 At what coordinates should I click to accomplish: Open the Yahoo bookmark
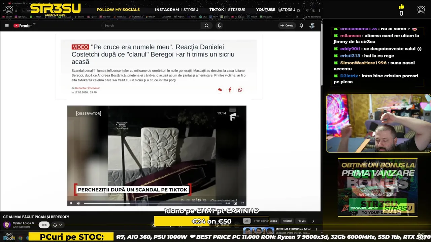[192, 16]
